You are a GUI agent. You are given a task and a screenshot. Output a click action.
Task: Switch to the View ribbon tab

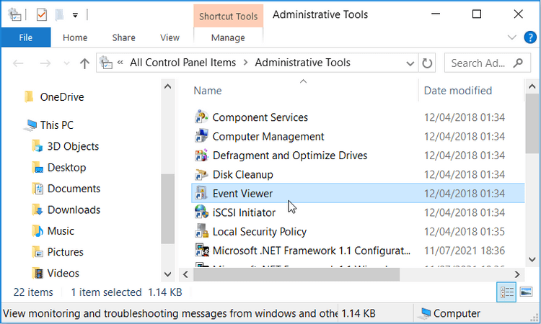170,37
